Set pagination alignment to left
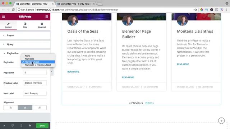 11,107
